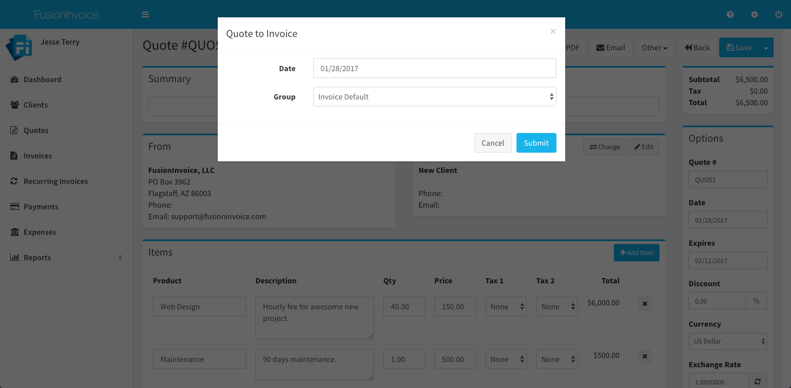Click the hamburger menu toggle icon

click(x=145, y=14)
